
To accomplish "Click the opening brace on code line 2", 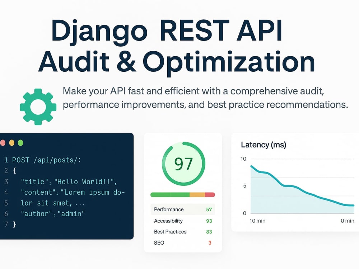I will pyautogui.click(x=14, y=171).
